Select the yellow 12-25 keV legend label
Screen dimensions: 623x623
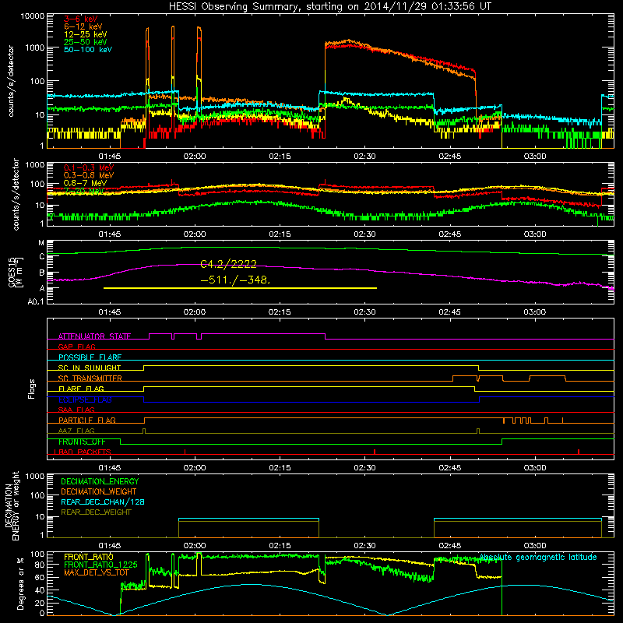[x=86, y=34]
